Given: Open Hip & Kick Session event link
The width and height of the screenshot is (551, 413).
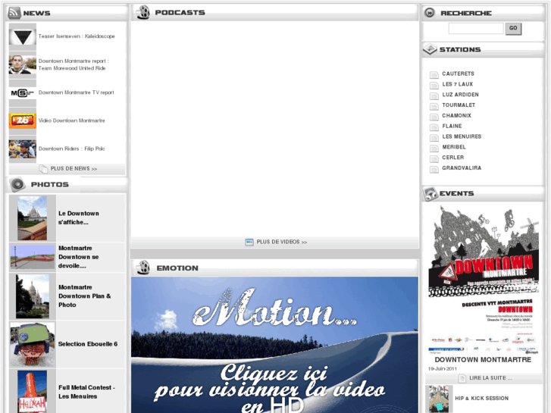Looking at the screenshot, I should click(x=482, y=399).
